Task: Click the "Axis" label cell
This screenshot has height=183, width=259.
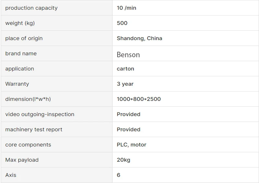Action: tap(11, 175)
